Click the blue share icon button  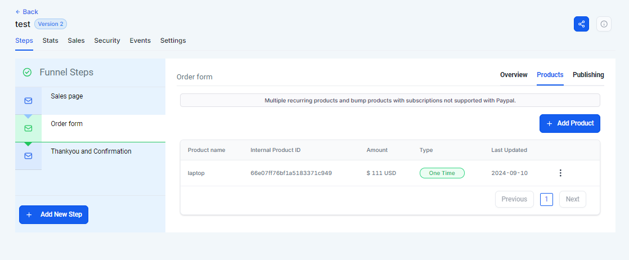(581, 24)
